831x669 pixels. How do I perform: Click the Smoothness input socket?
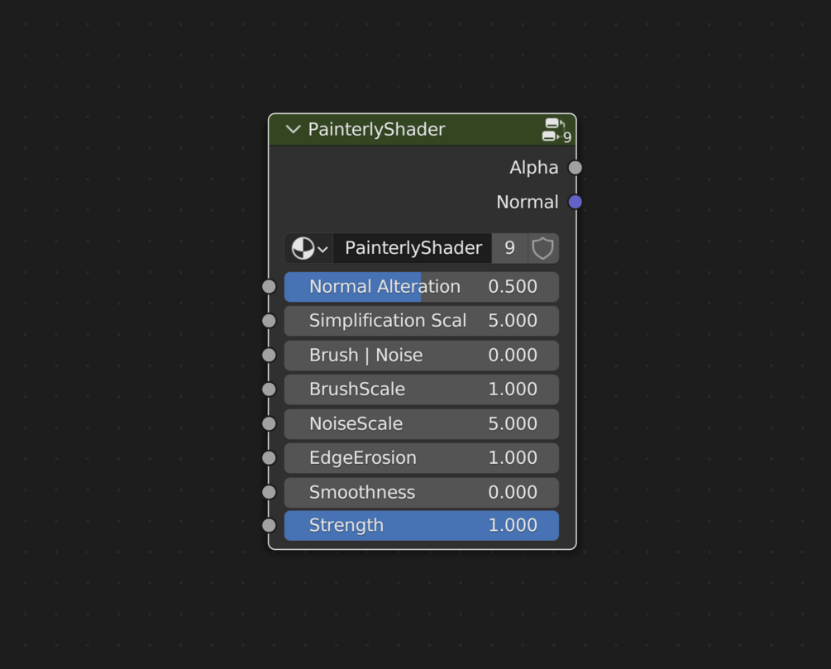269,492
